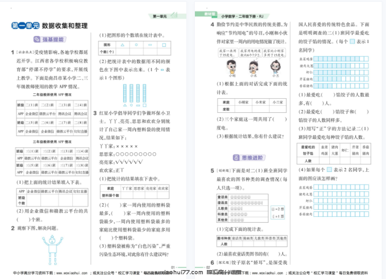Image resolution: width=386 pixels, height=279 pixels.
Task: Click the 强基提能 section badge
Action: pyautogui.click(x=50, y=39)
